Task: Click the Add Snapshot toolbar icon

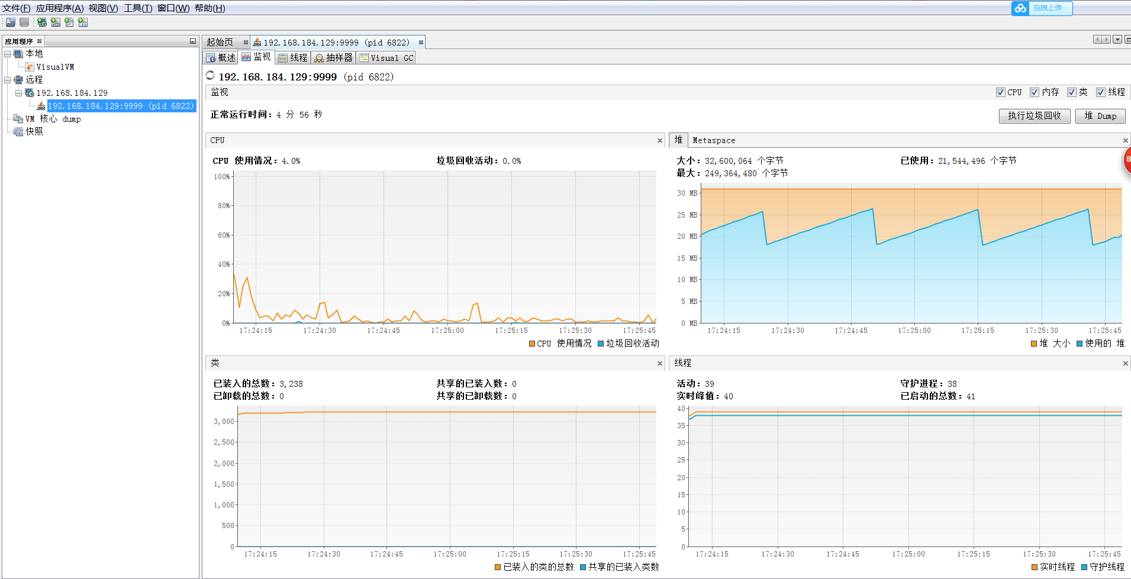Action: tap(83, 22)
